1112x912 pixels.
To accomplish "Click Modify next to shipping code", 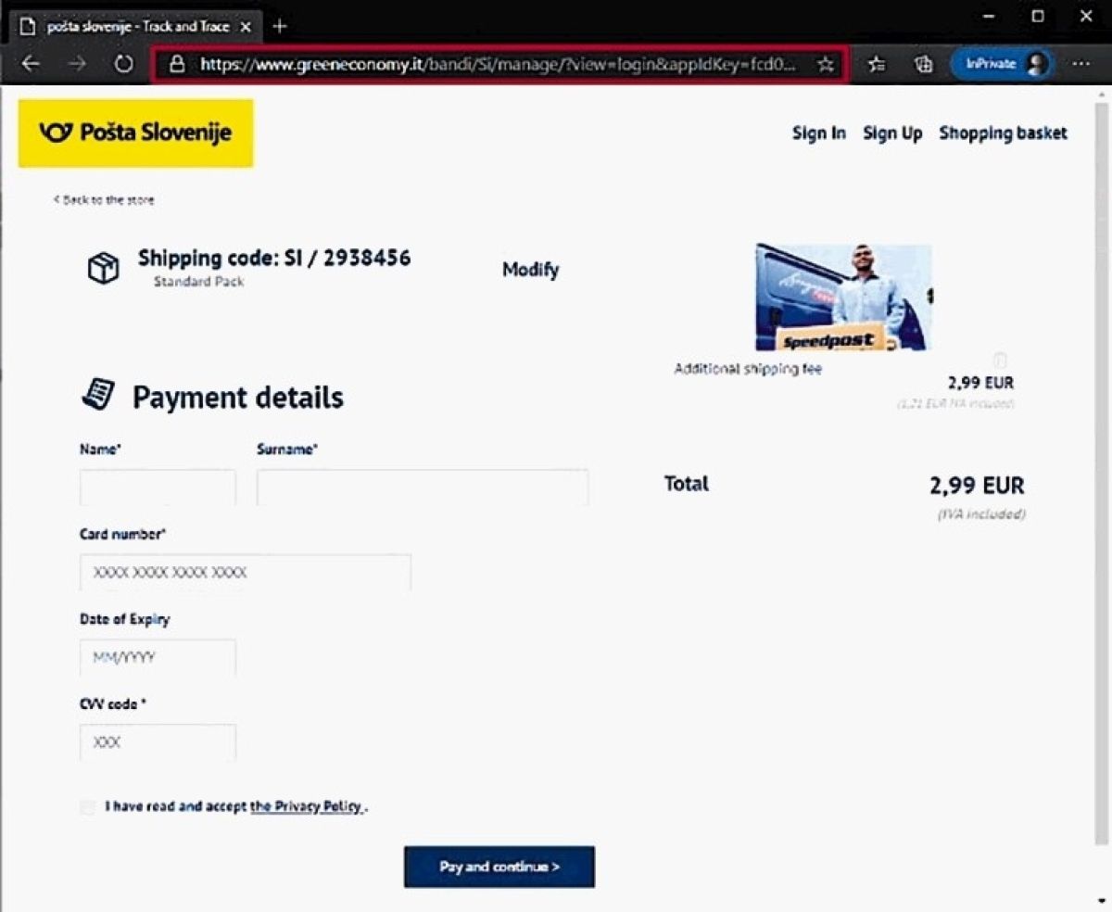I will (x=530, y=270).
